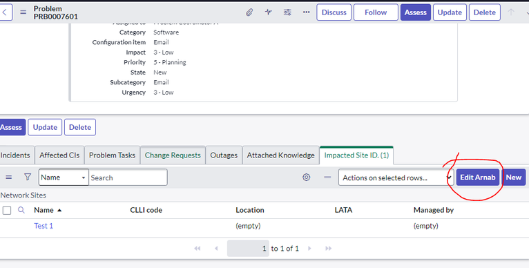Open the Test 1 record link

44,226
